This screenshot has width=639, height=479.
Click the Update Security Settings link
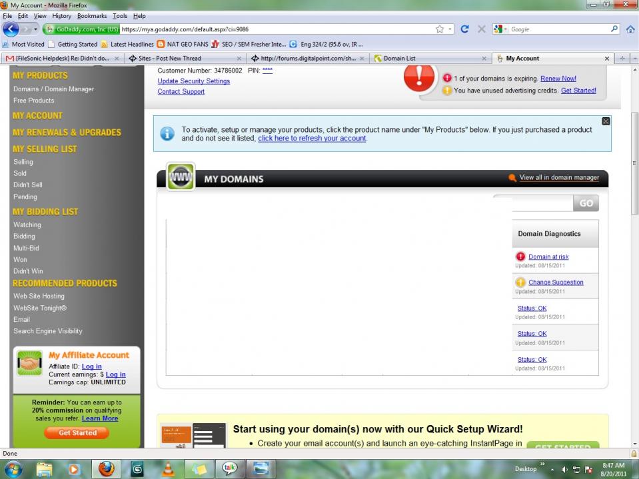[x=194, y=81]
